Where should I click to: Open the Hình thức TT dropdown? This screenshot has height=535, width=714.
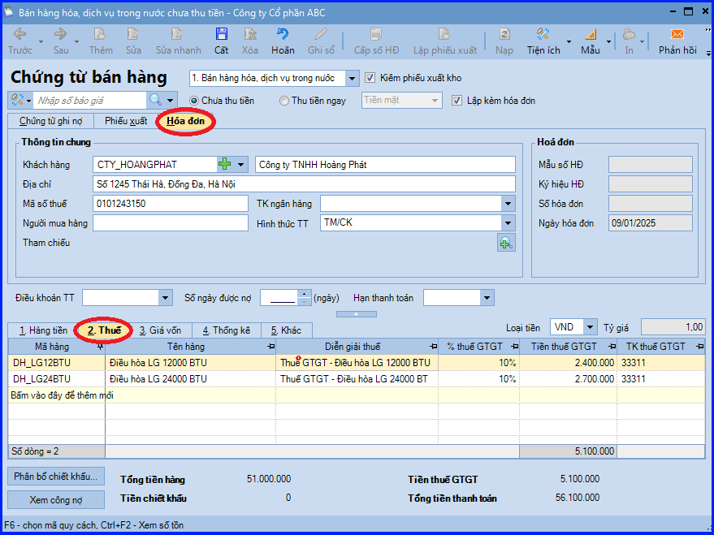coord(508,223)
